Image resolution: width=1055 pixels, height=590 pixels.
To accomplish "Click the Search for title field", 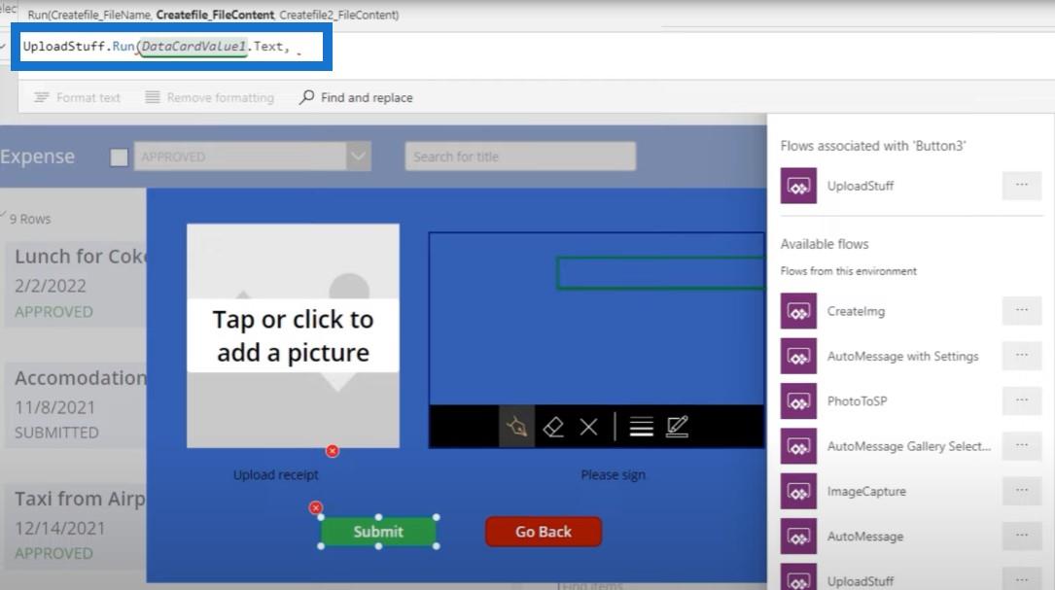I will (520, 156).
